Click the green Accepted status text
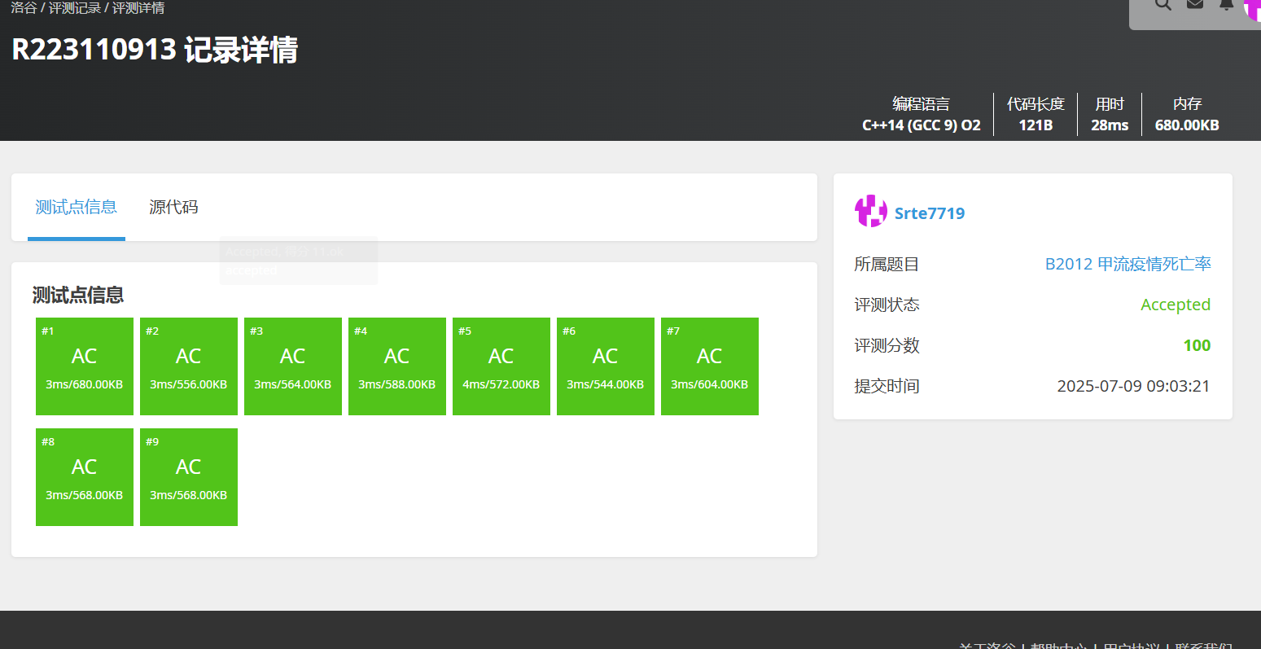The image size is (1261, 649). [x=1176, y=305]
